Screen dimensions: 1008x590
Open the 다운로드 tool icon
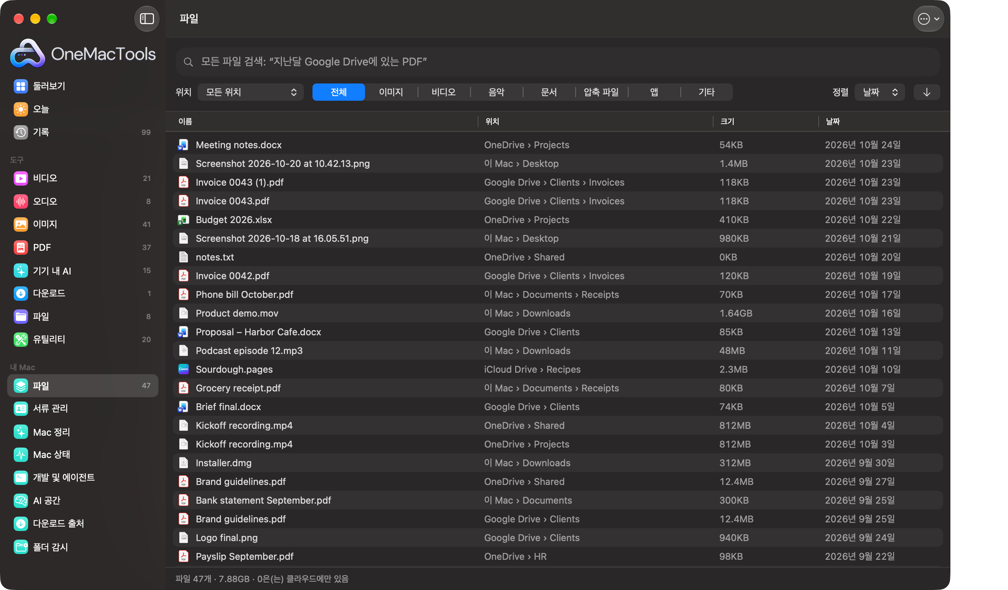(x=21, y=294)
